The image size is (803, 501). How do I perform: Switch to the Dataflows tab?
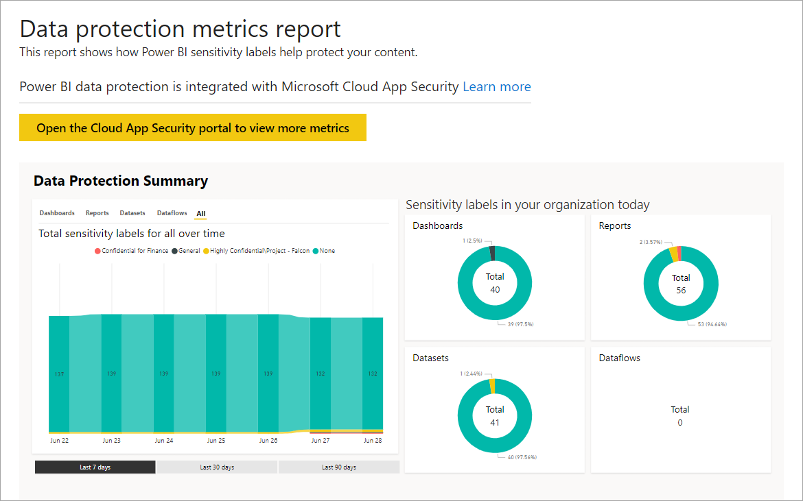click(172, 213)
